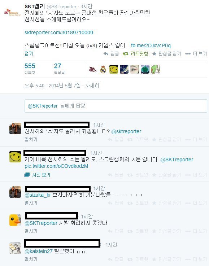209x266 pixels.
Task: Click the green-haired anime avatar in retweeters
Action: click(156, 69)
